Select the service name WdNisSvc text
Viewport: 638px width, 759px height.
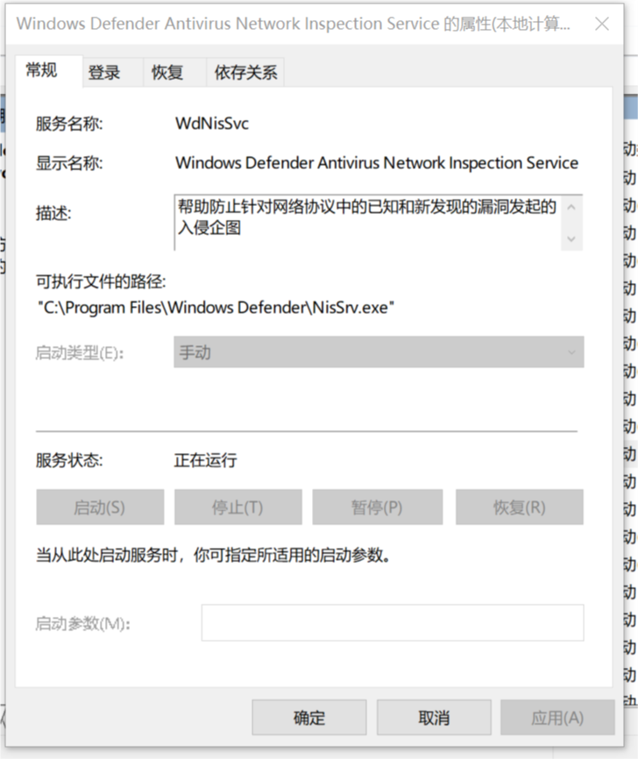[212, 124]
